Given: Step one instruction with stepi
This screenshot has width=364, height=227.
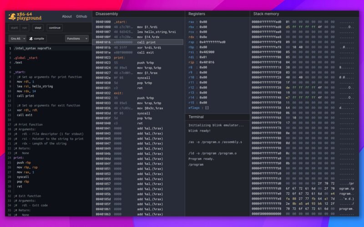Looking at the screenshot, I should click(38, 28).
